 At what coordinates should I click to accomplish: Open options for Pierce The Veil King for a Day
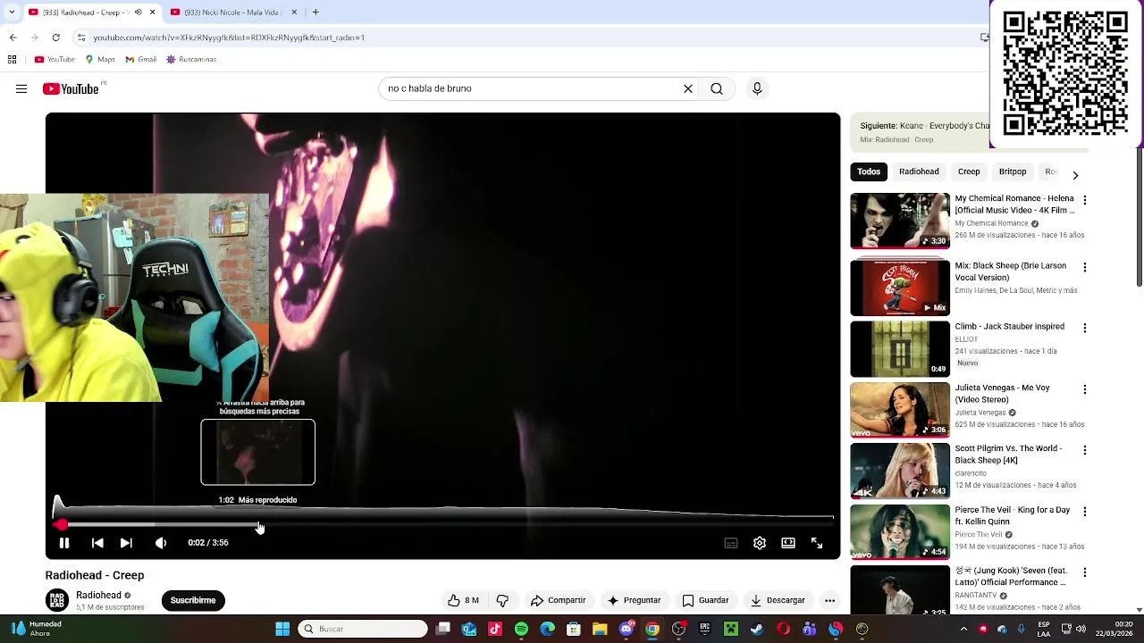point(1085,512)
